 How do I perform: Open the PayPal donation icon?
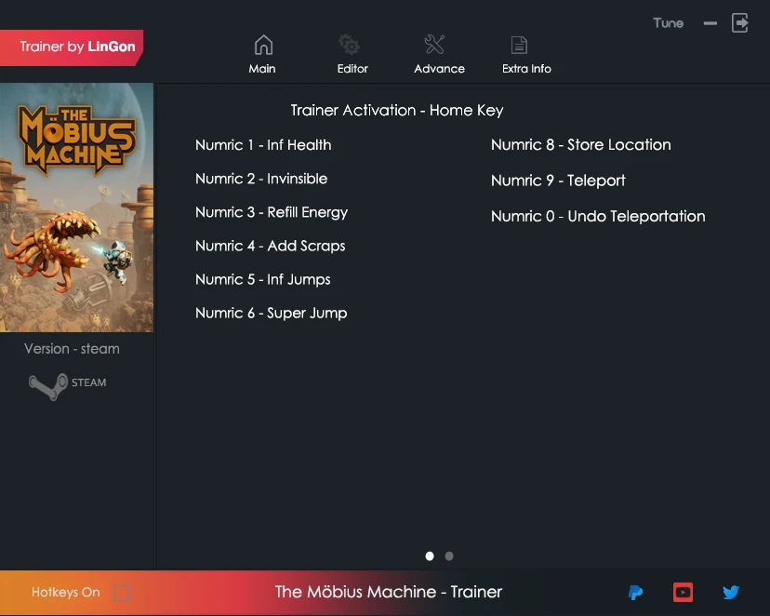(635, 592)
